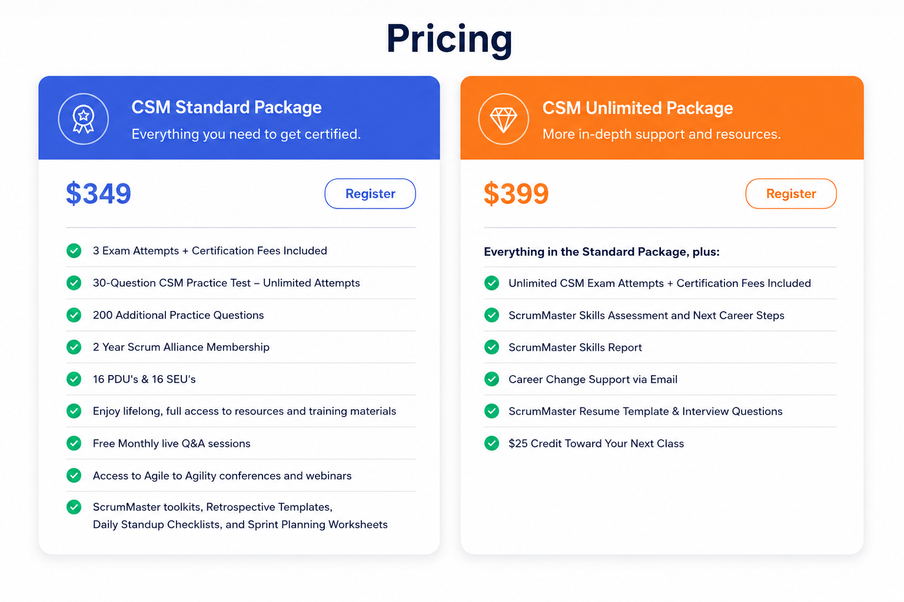The width and height of the screenshot is (904, 602).
Task: Click check icon next to $25 Credit Toward Next Class
Action: [x=491, y=443]
